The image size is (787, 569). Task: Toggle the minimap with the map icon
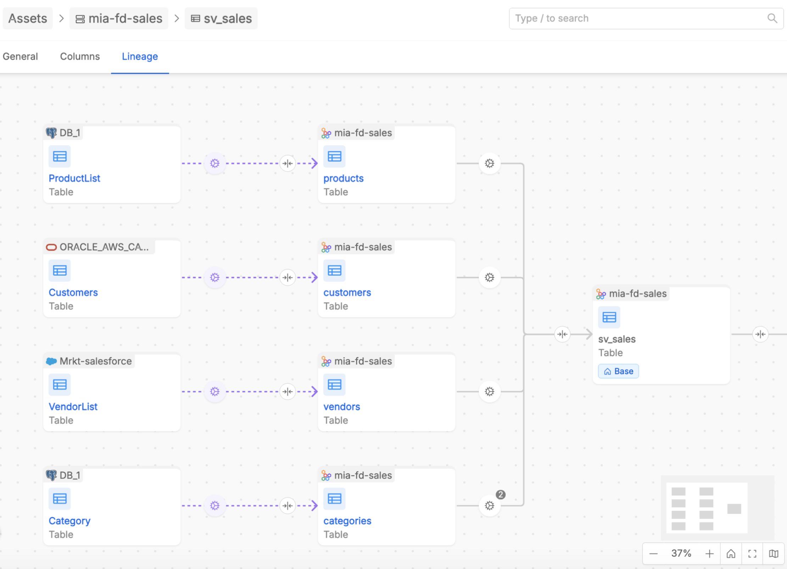click(774, 553)
